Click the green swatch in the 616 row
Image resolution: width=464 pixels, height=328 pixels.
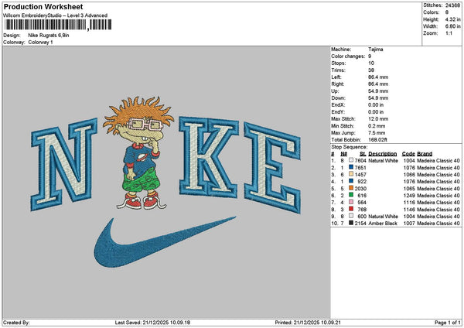click(351, 195)
